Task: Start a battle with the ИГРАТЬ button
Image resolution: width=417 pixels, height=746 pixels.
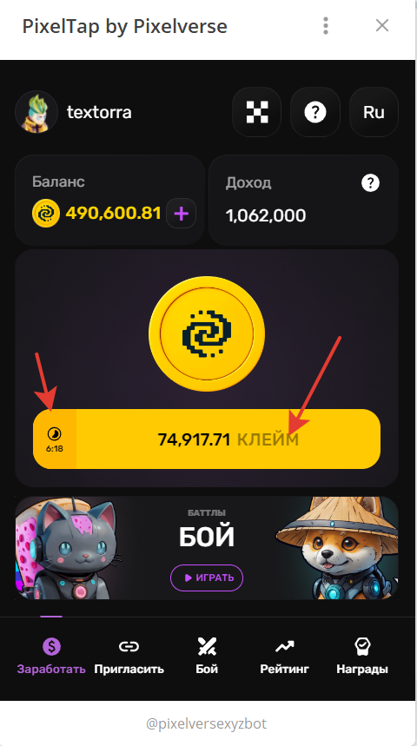Action: coord(207,578)
